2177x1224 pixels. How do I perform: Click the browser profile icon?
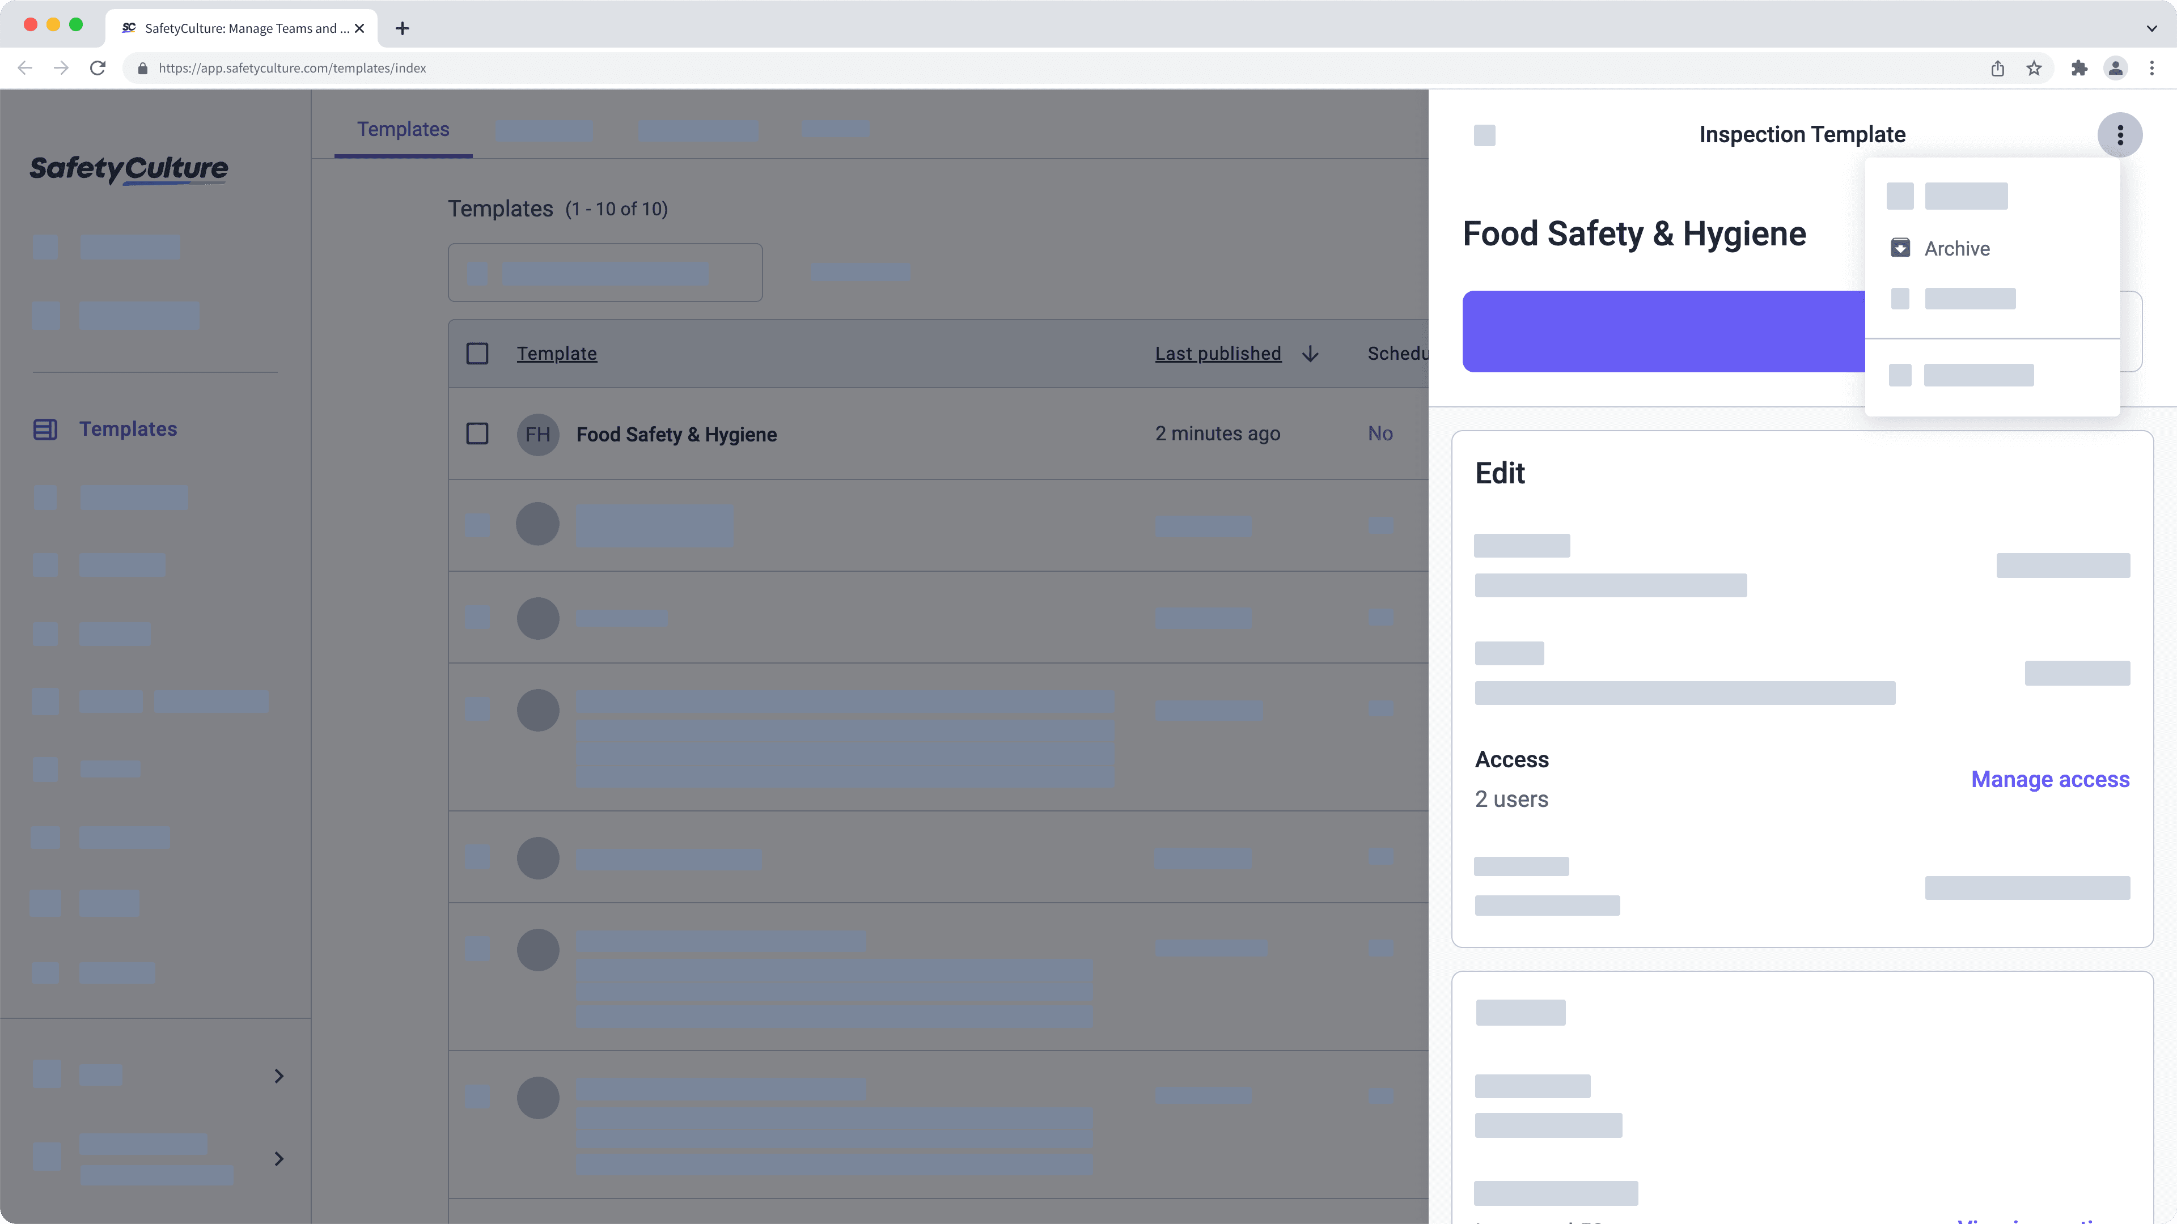click(x=2115, y=67)
